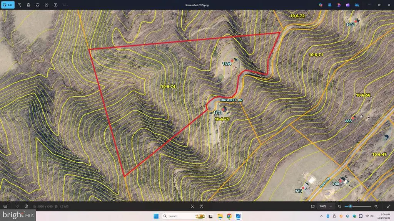Toggle the filmstrip view icon
The width and height of the screenshot is (394, 221).
point(5,206)
